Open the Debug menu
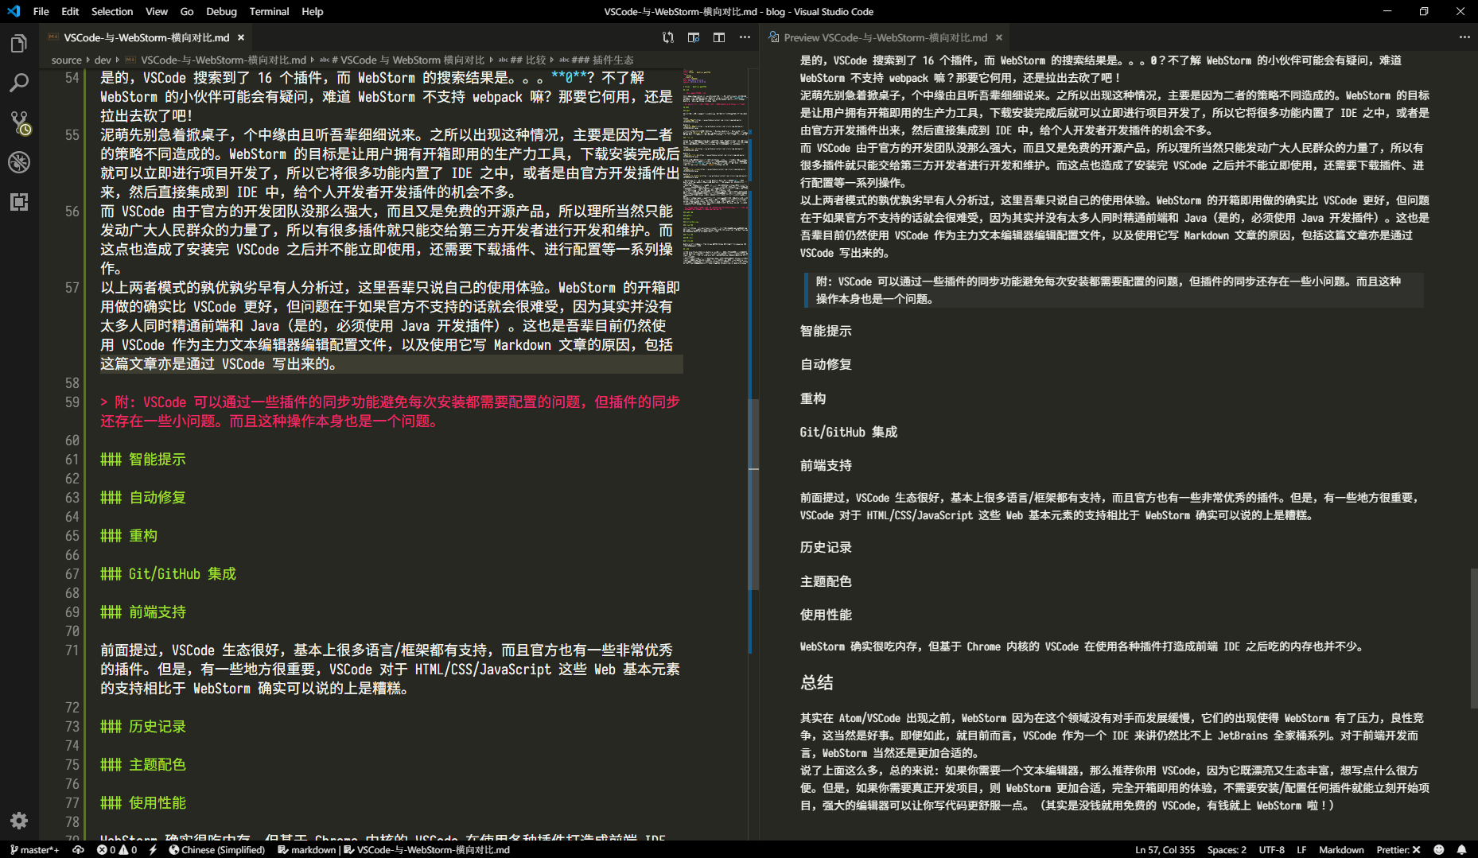Image resolution: width=1478 pixels, height=858 pixels. (221, 11)
